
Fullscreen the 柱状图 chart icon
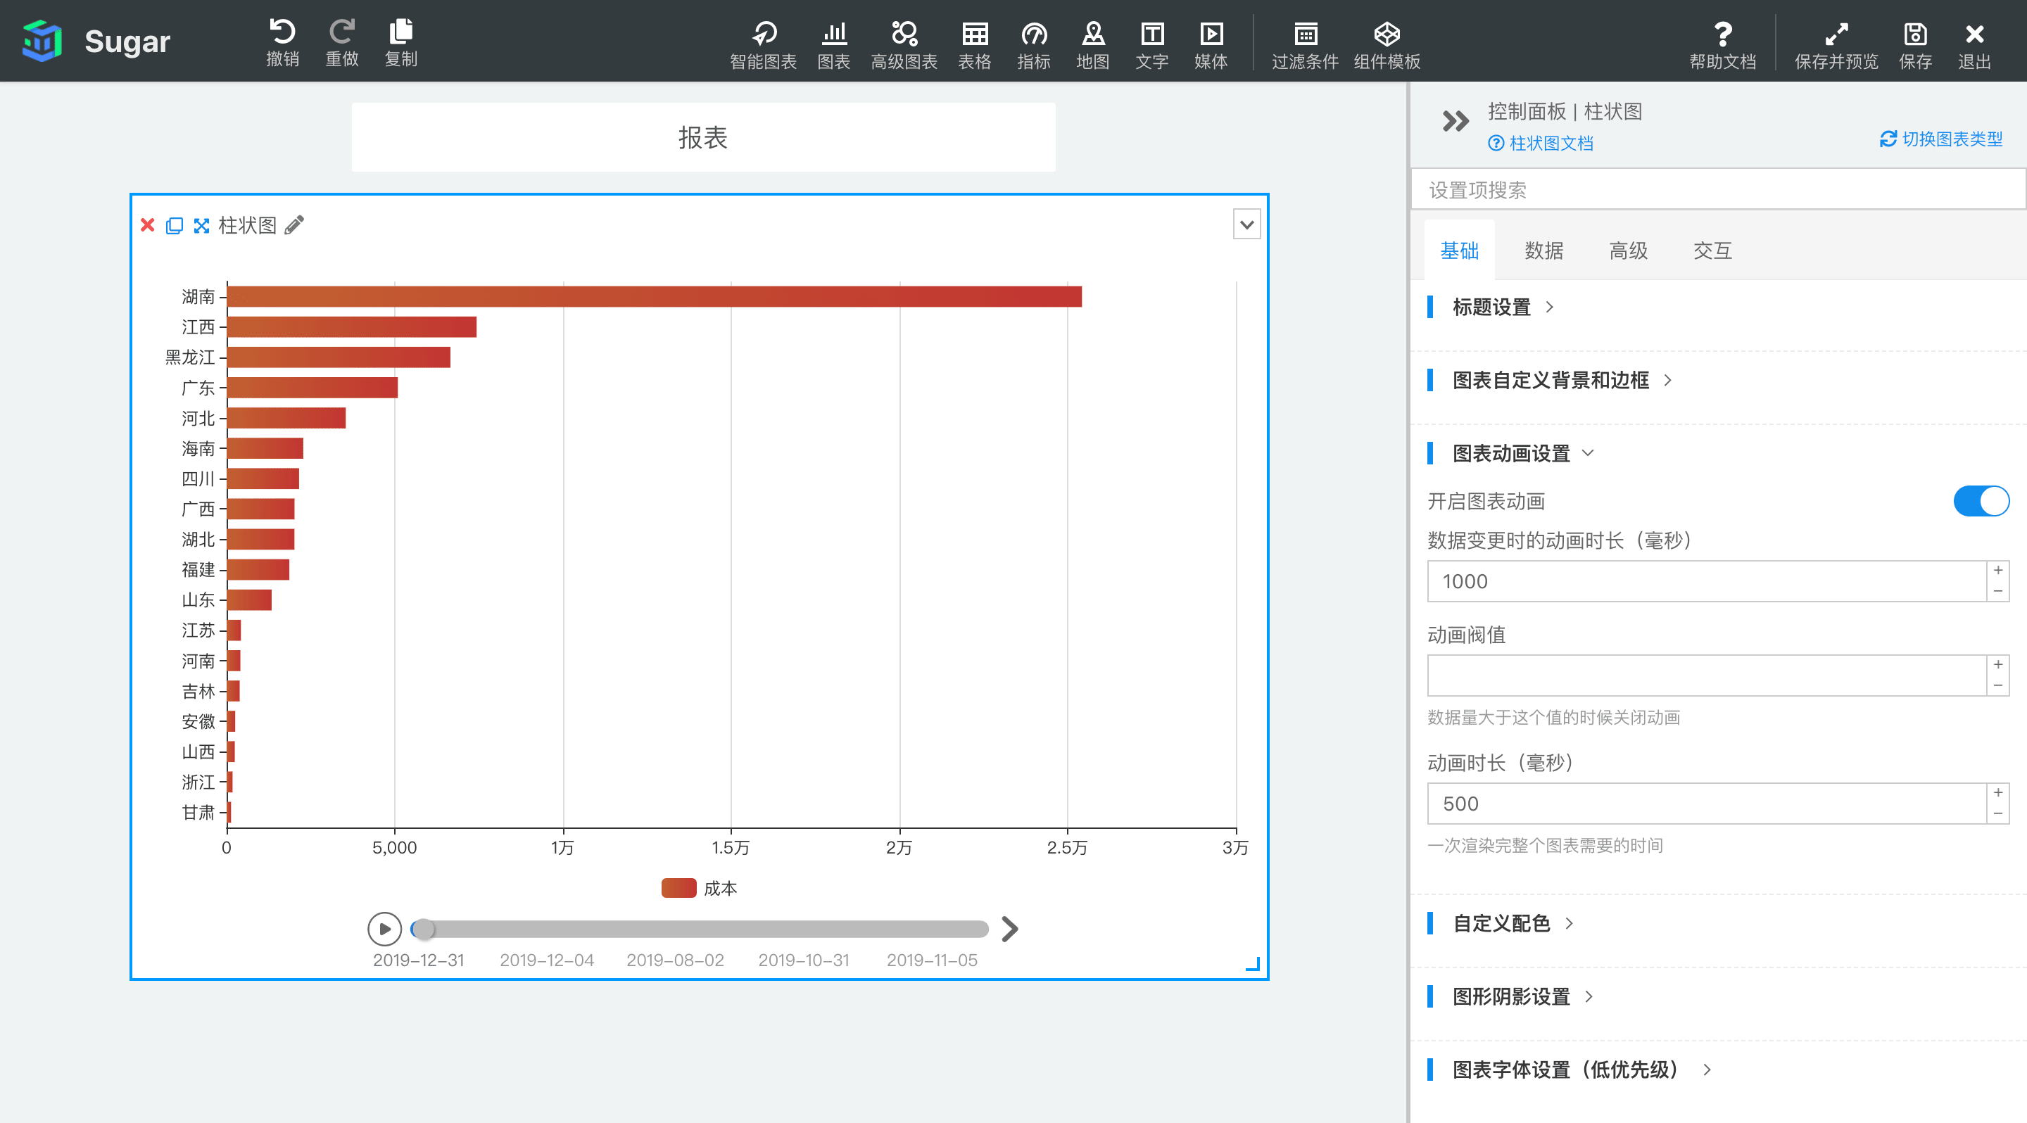[x=201, y=226]
